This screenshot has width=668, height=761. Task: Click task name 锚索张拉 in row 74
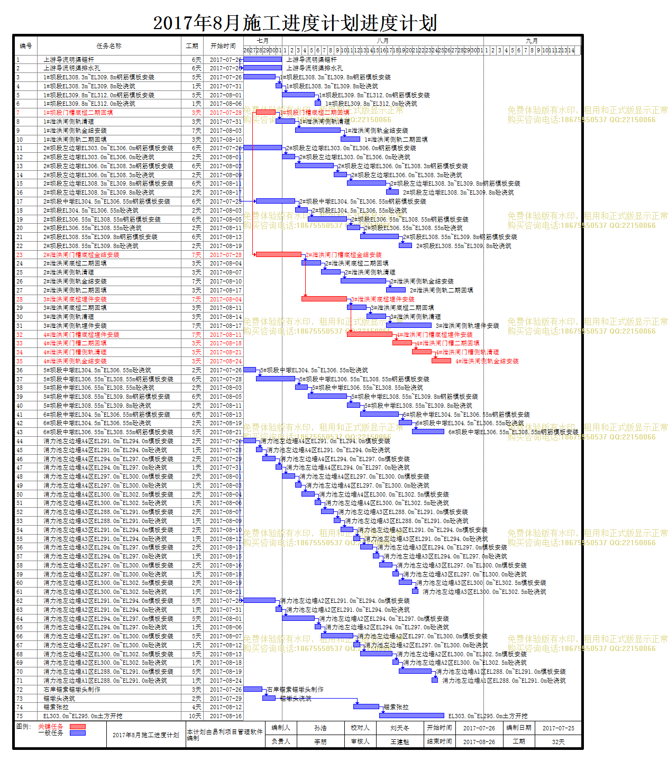coord(56,707)
